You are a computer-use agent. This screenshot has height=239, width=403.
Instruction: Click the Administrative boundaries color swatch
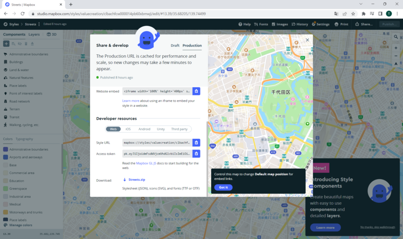(6, 149)
